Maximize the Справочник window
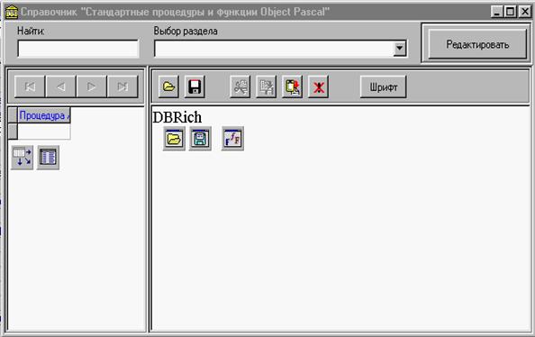The width and height of the screenshot is (535, 337). pyautogui.click(x=511, y=12)
